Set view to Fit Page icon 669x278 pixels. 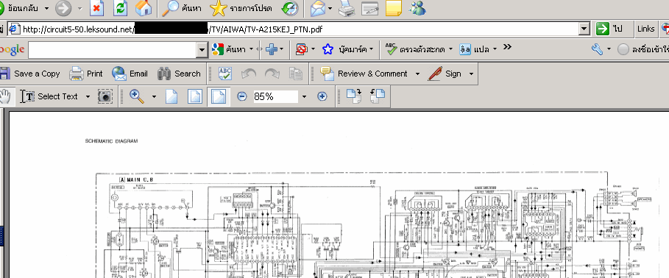195,97
